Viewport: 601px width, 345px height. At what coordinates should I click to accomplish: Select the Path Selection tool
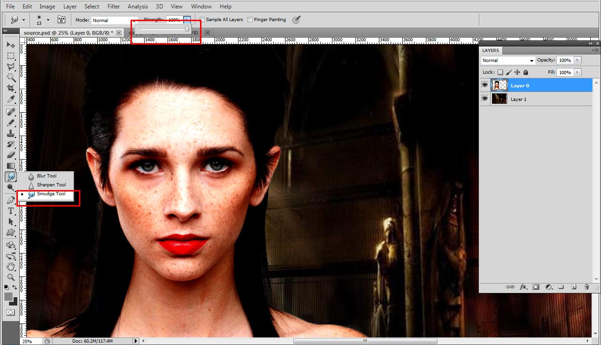click(11, 222)
